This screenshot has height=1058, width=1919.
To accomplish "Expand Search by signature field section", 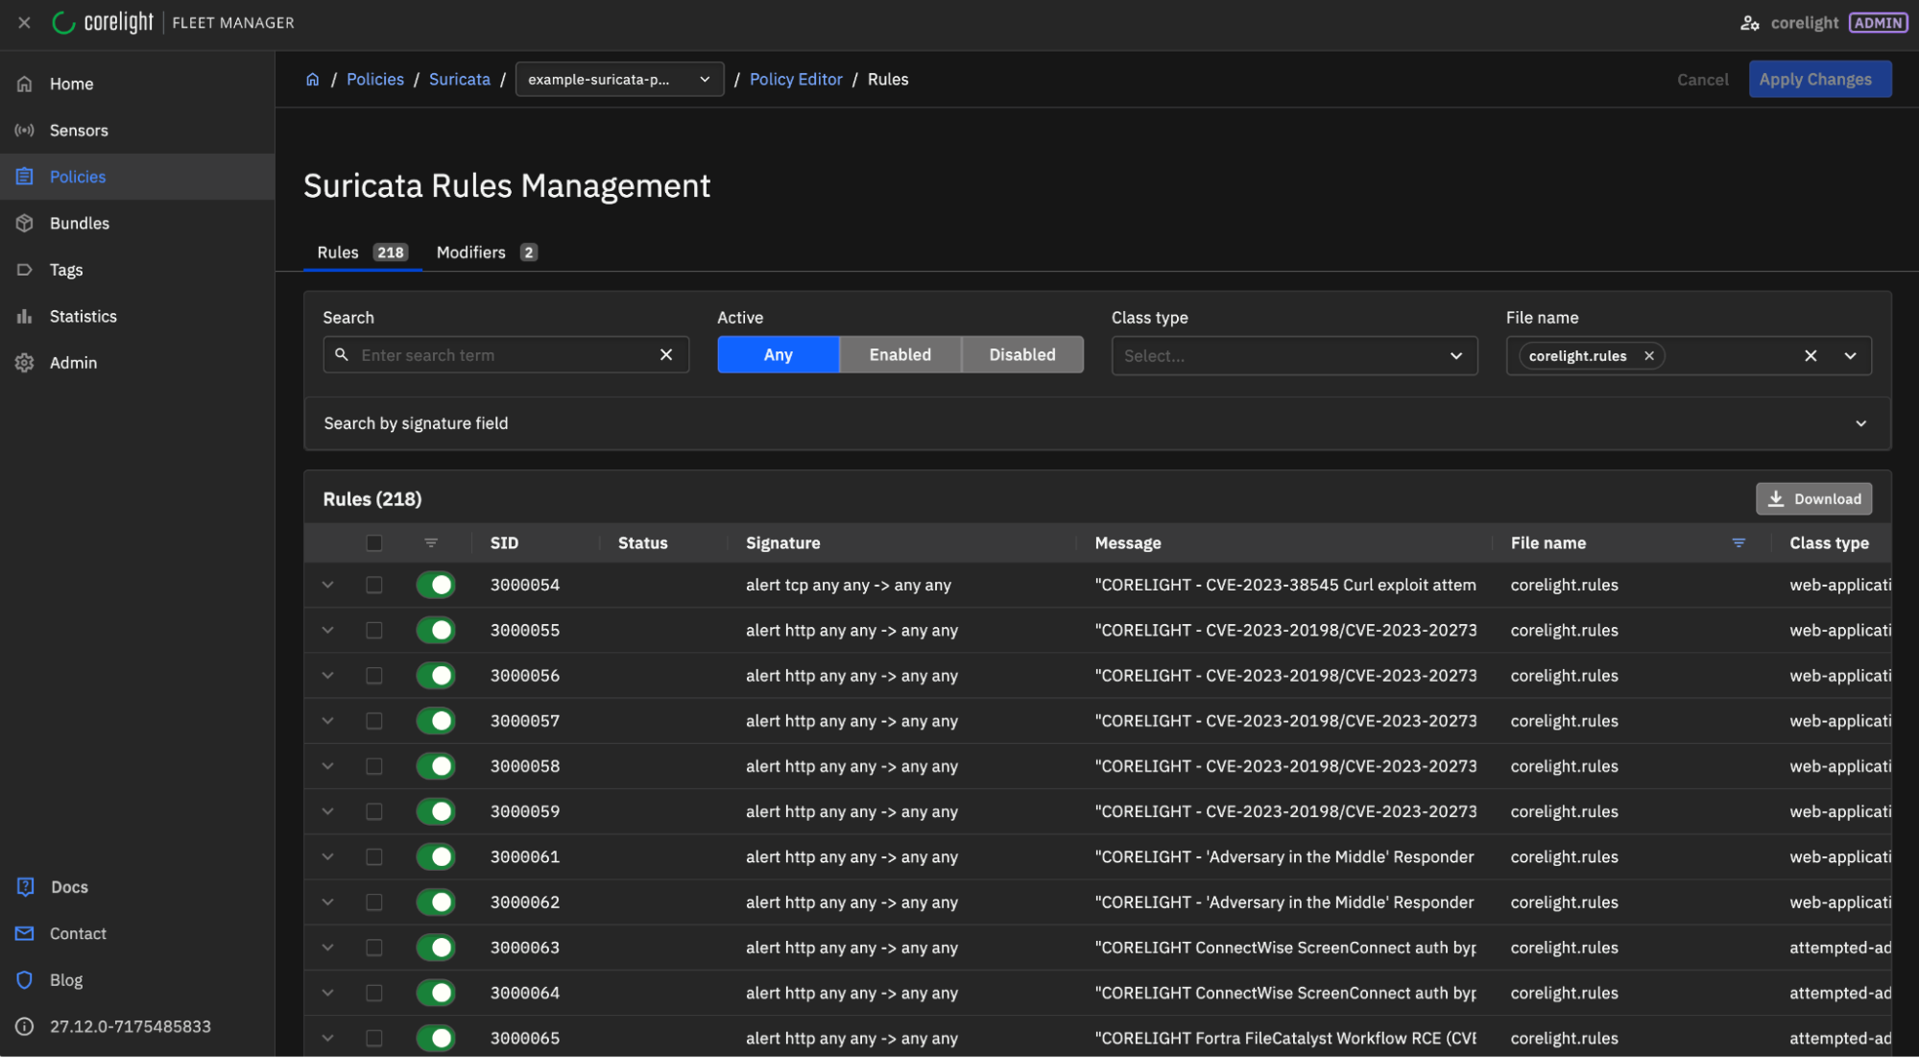I will coord(1096,423).
